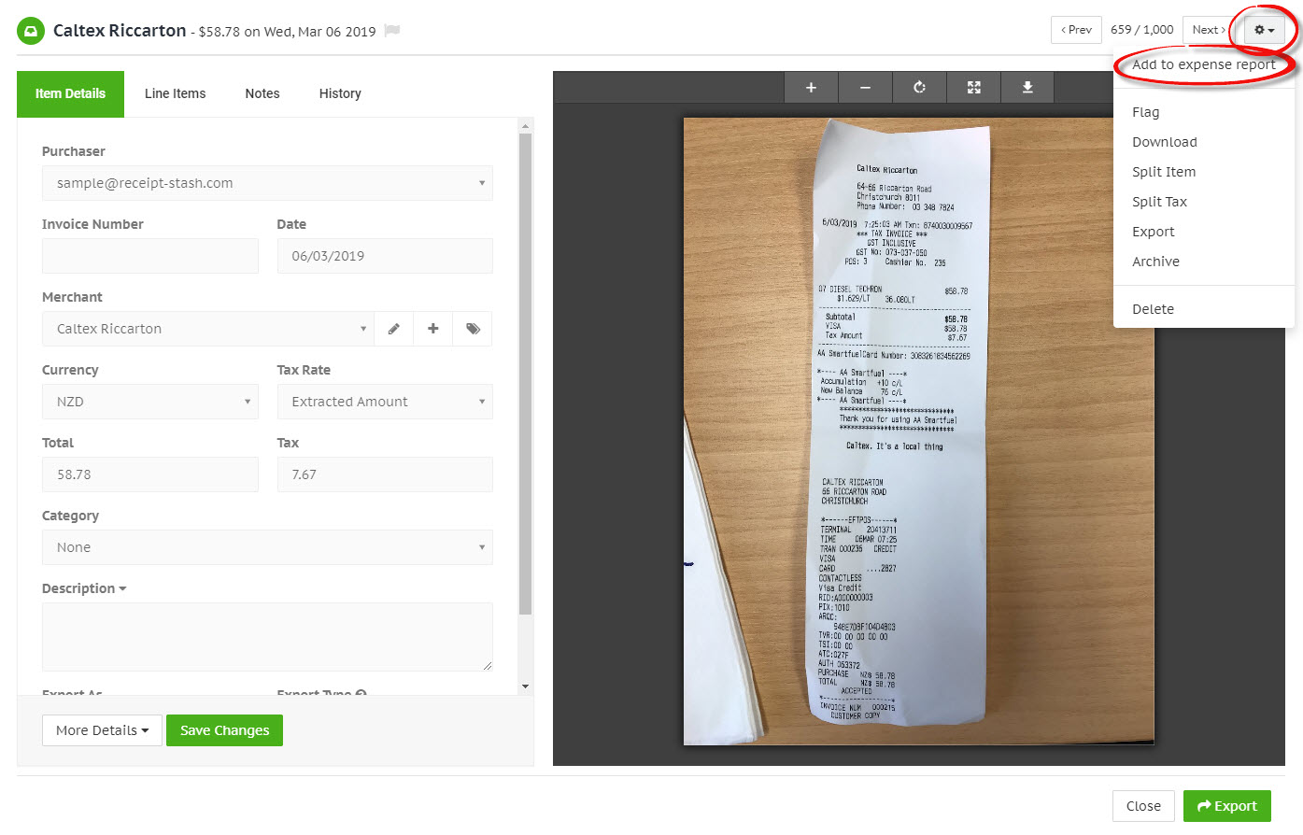Switch to the Line Items tab

[x=175, y=93]
